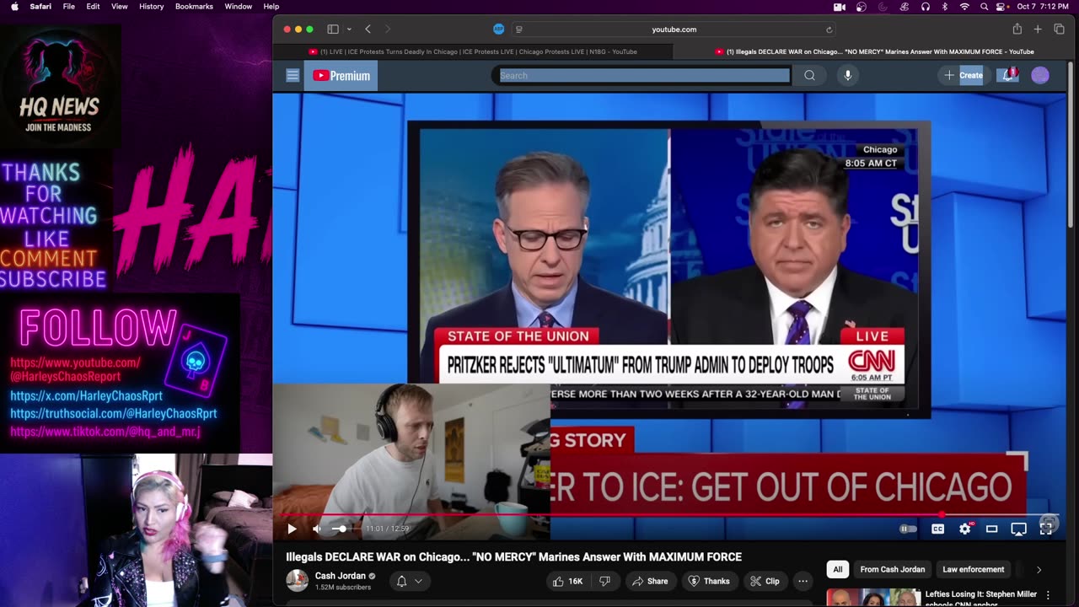
Task: Click the search magnifier button
Action: (809, 75)
